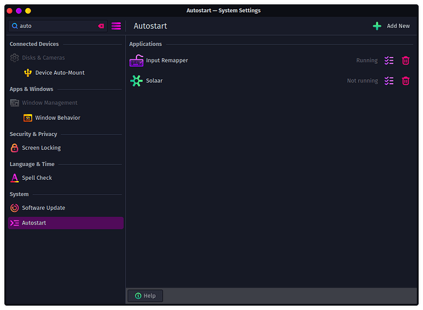Open properties for Solaar
Viewport: 423px width, 310px height.
[389, 81]
